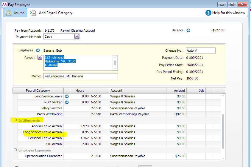
Task: Open employee details arrow next to Employee
Action: click(x=38, y=50)
